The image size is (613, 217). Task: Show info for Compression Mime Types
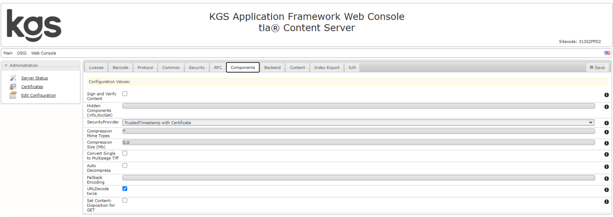tap(606, 132)
